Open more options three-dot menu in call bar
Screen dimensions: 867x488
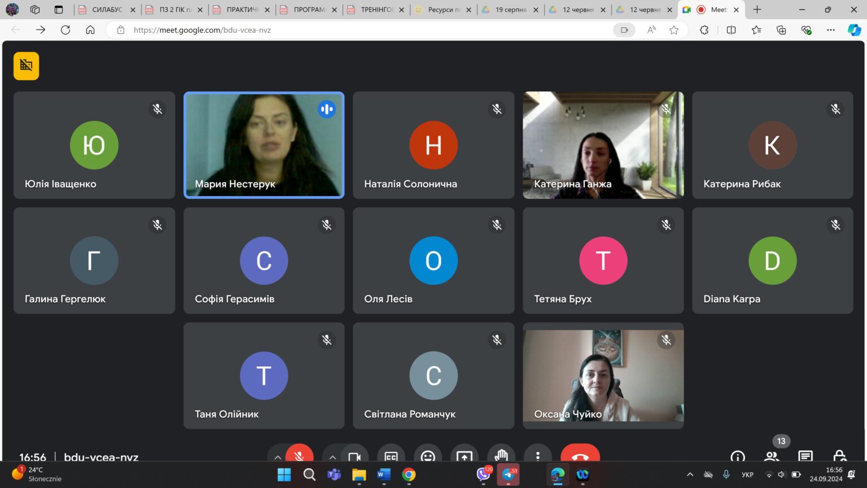pos(537,455)
